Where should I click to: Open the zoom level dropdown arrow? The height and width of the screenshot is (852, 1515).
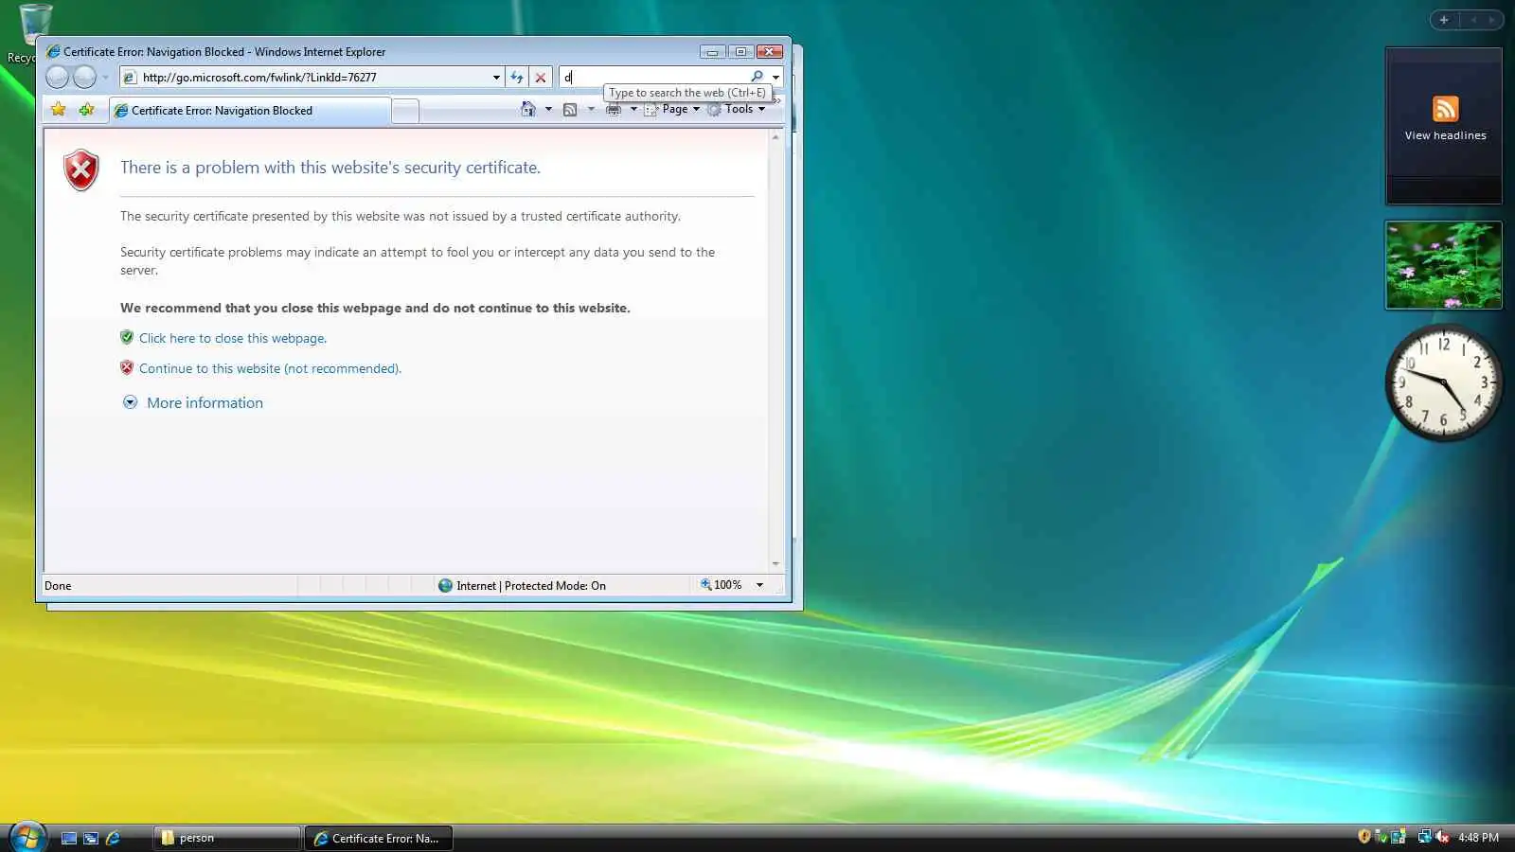(759, 585)
